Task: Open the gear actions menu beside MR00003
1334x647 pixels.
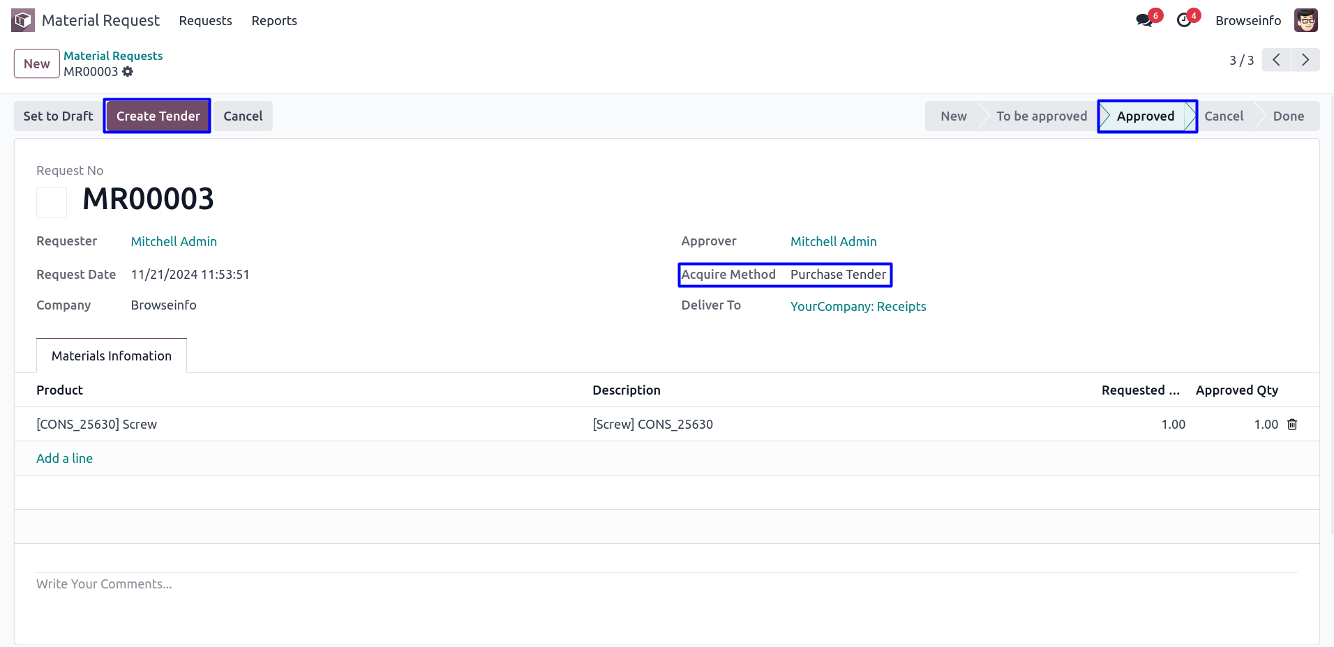Action: point(128,72)
